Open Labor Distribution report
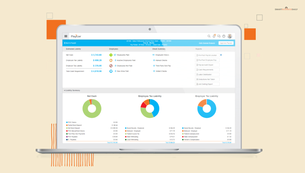Viewport: 305px width, 173px height. (207, 75)
